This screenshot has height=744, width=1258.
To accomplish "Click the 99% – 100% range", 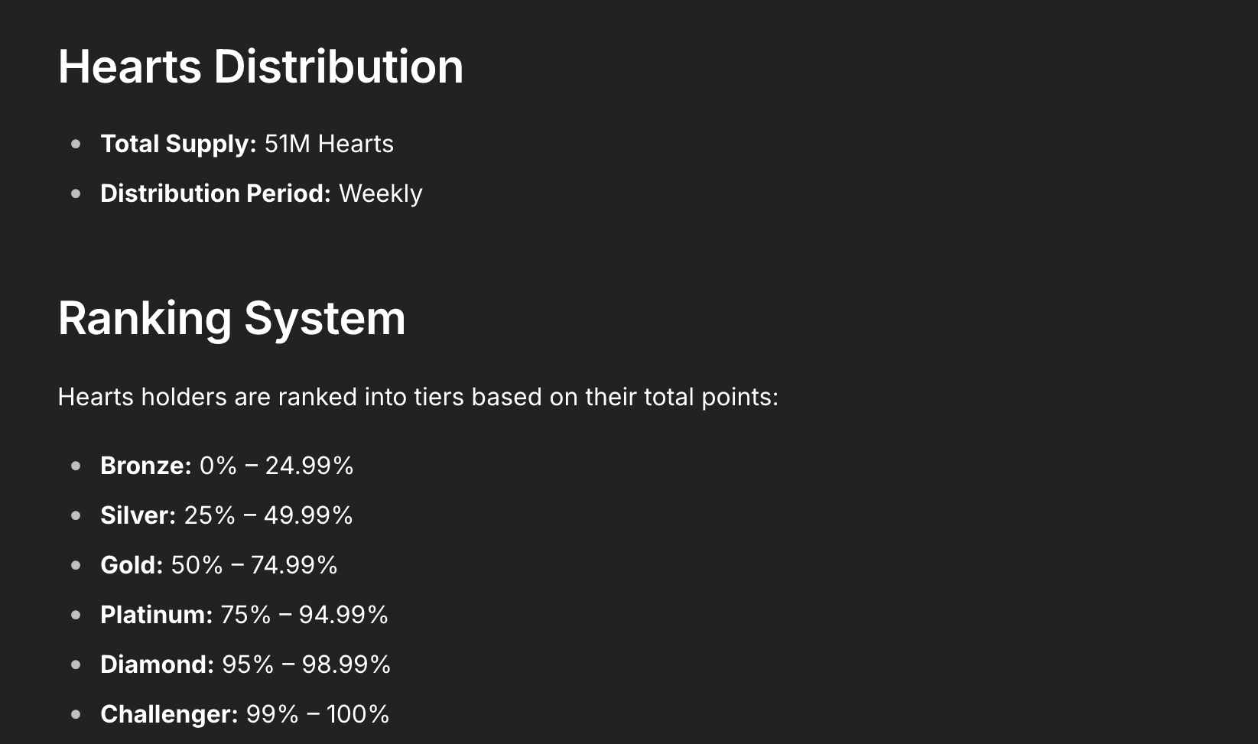I will 318,714.
